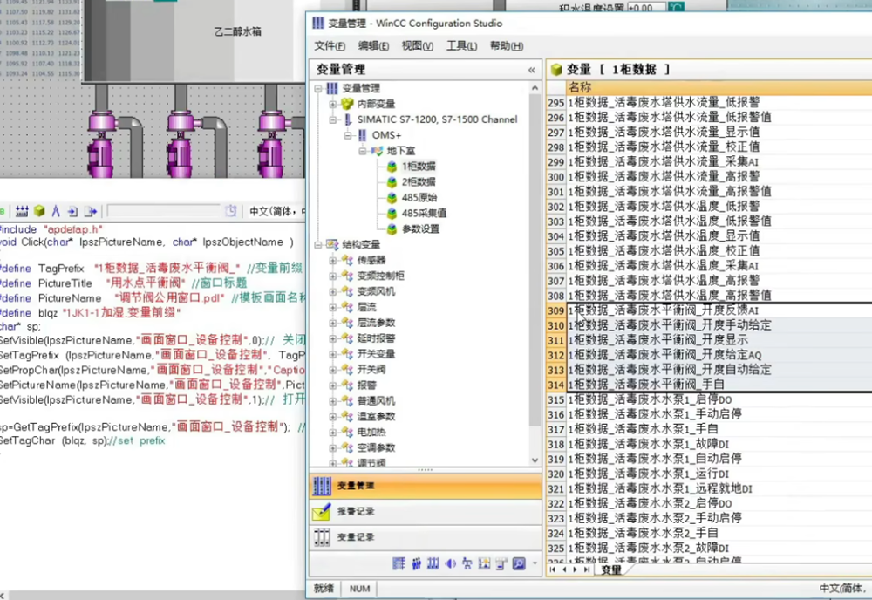Select the 1柜数据 tag group

(x=419, y=166)
